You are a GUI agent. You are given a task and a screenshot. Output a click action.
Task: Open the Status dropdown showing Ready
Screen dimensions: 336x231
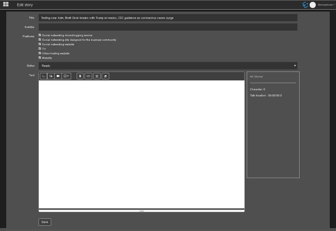pyautogui.click(x=168, y=66)
